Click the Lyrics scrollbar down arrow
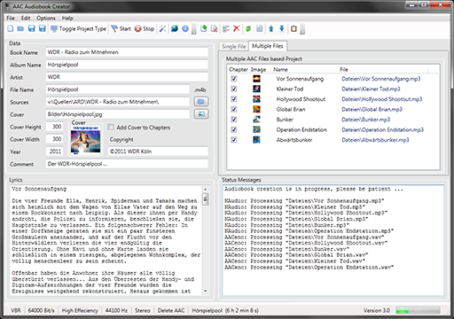The width and height of the screenshot is (454, 319). click(x=206, y=292)
